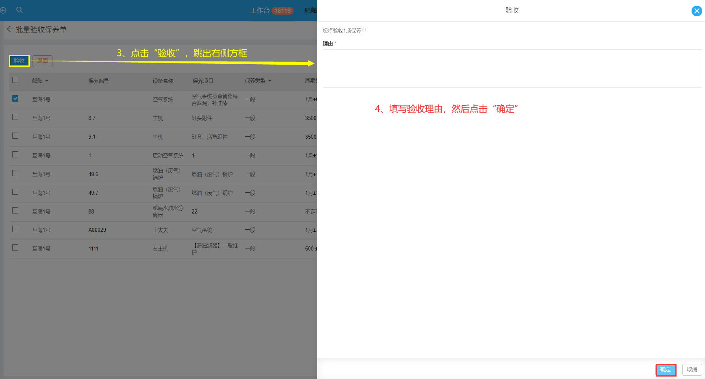Click the 舱底水油水分离器 cell
This screenshot has width=705, height=379.
[x=168, y=211]
